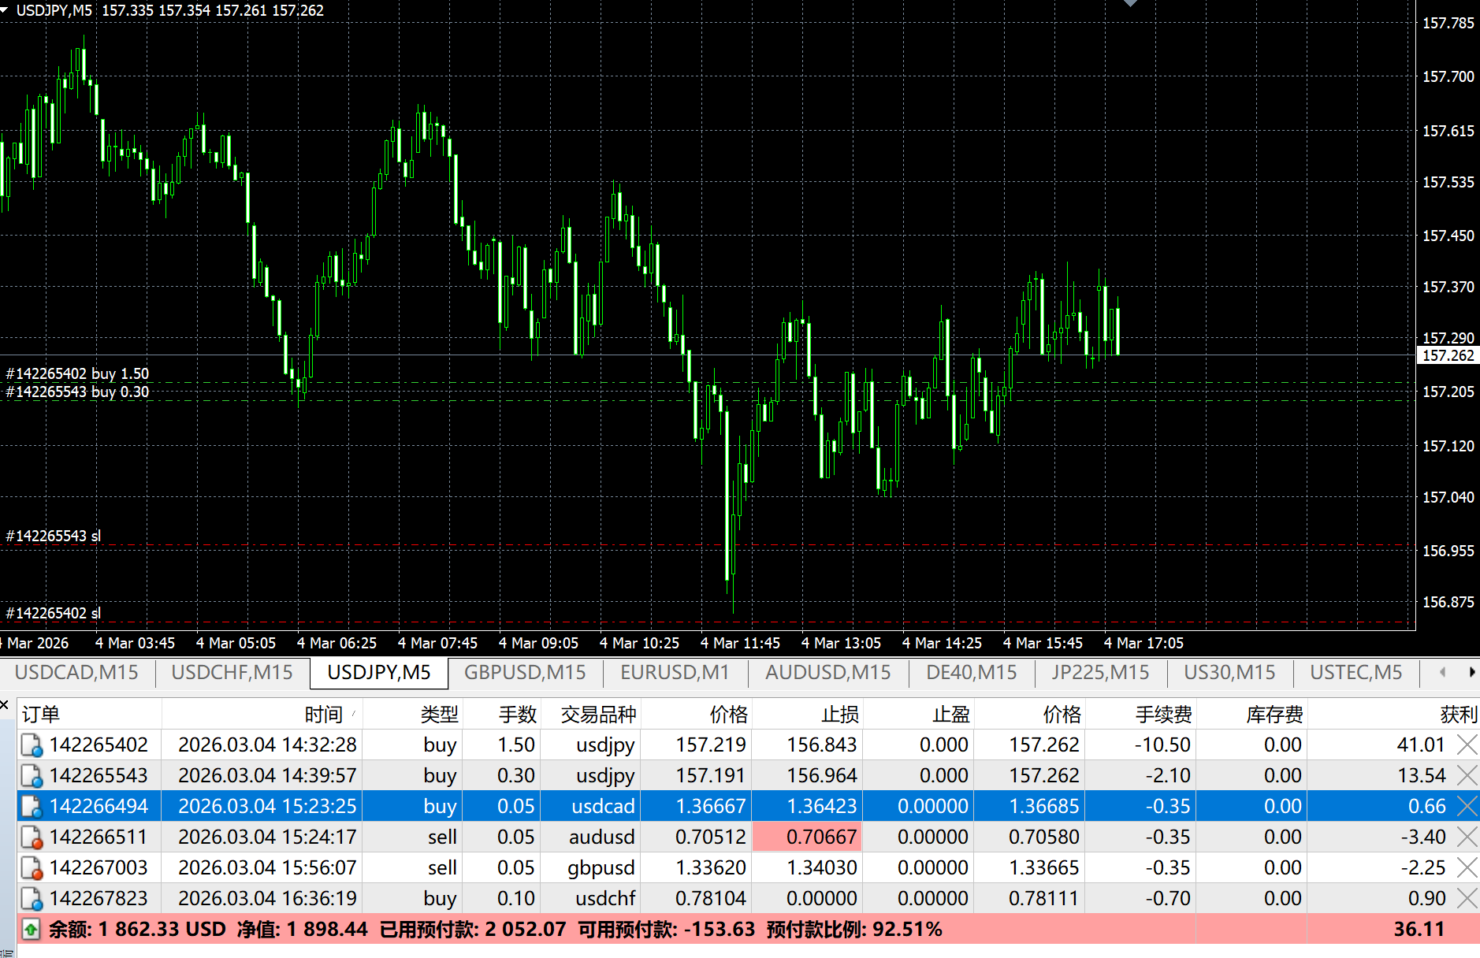Open the DE40,M15 chart tab
This screenshot has height=958, width=1480.
click(x=971, y=673)
